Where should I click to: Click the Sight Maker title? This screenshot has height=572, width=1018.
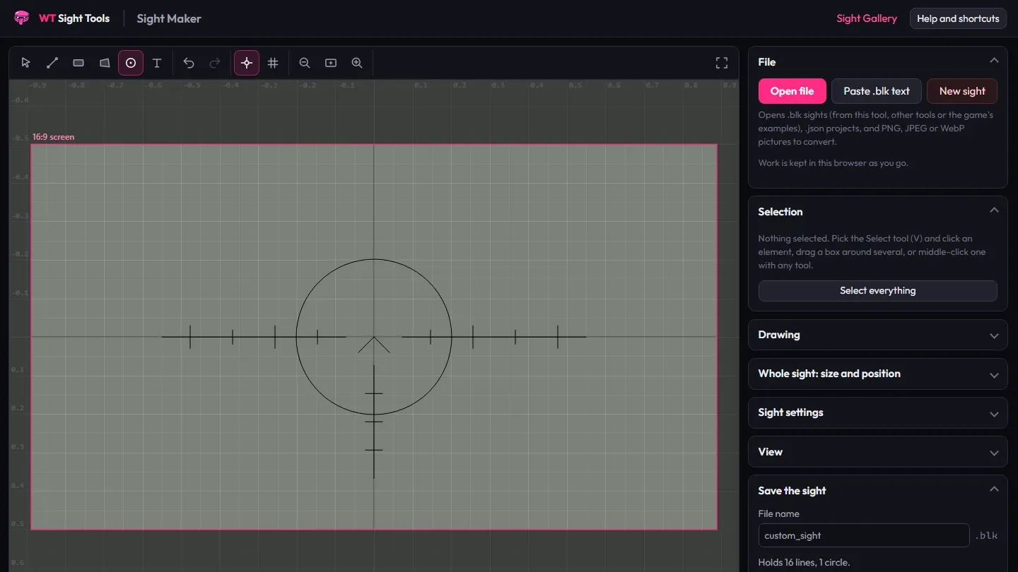click(x=169, y=19)
